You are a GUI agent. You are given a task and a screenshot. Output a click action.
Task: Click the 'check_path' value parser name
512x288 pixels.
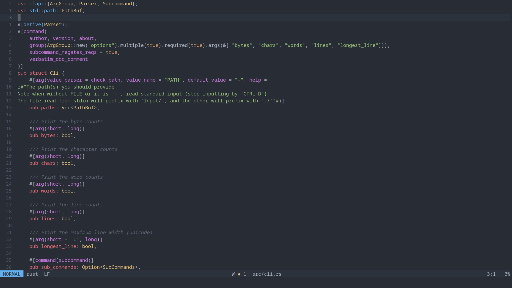[x=105, y=80]
